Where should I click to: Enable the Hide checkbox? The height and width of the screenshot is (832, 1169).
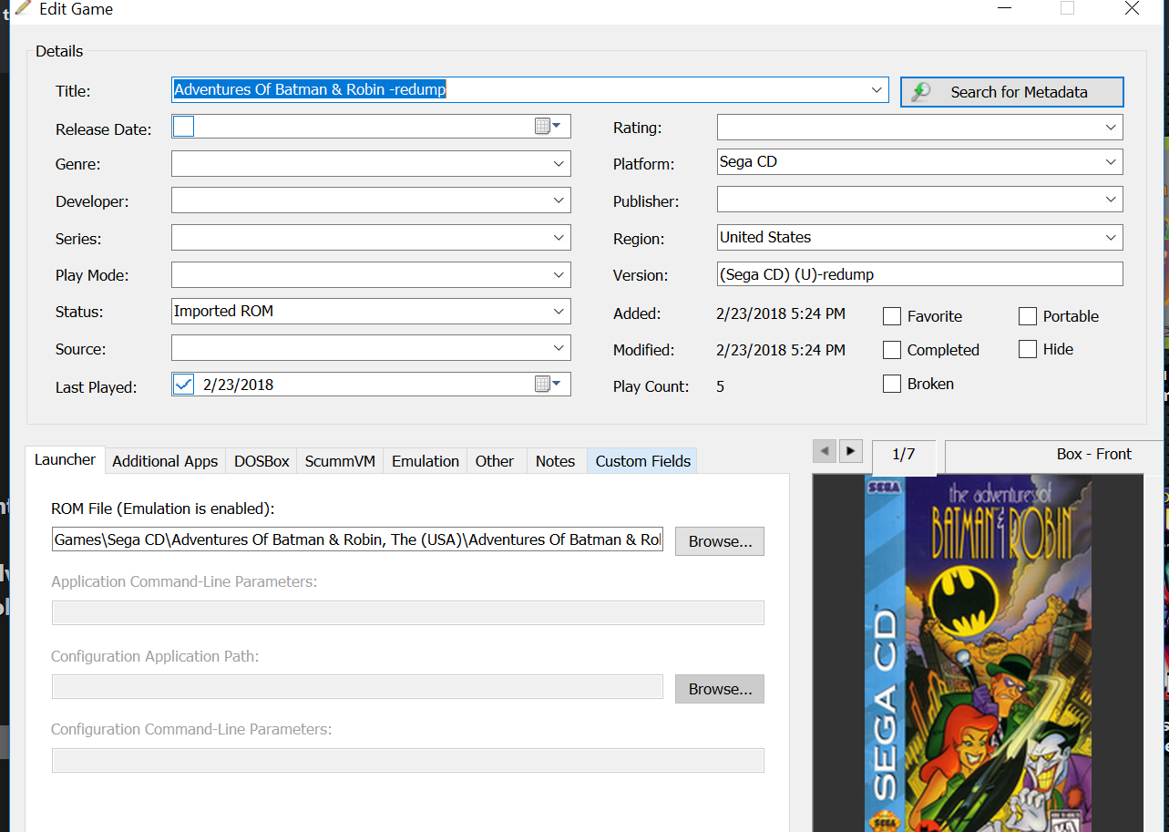tap(1028, 349)
